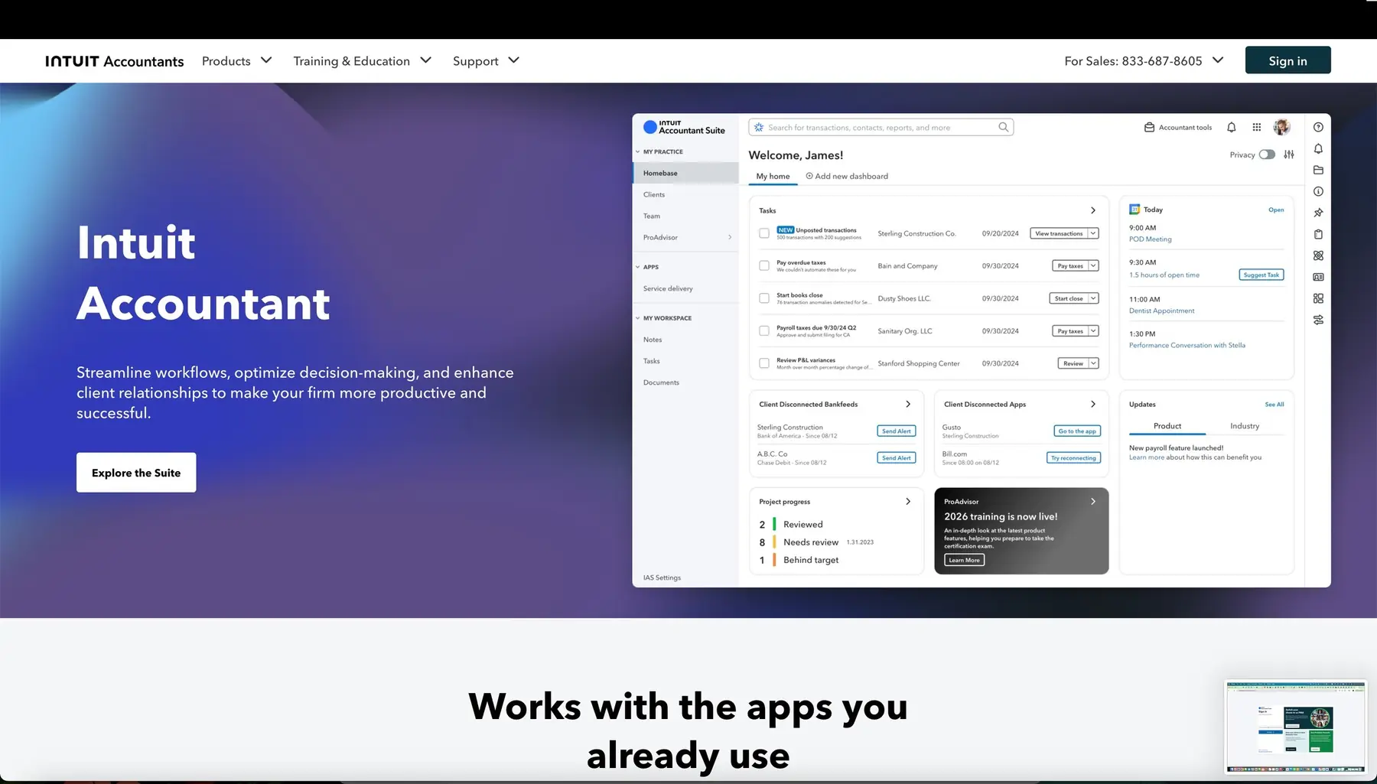Tick the Review P&L variances checkbox

(x=764, y=363)
